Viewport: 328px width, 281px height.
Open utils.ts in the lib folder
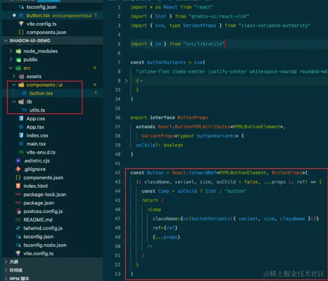pyautogui.click(x=37, y=110)
